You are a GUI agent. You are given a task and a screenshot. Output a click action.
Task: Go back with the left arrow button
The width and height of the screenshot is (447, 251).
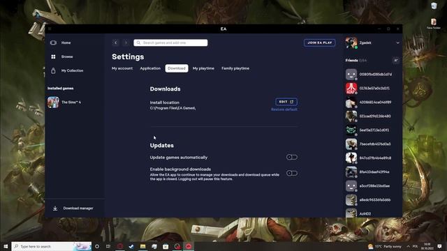pos(115,43)
